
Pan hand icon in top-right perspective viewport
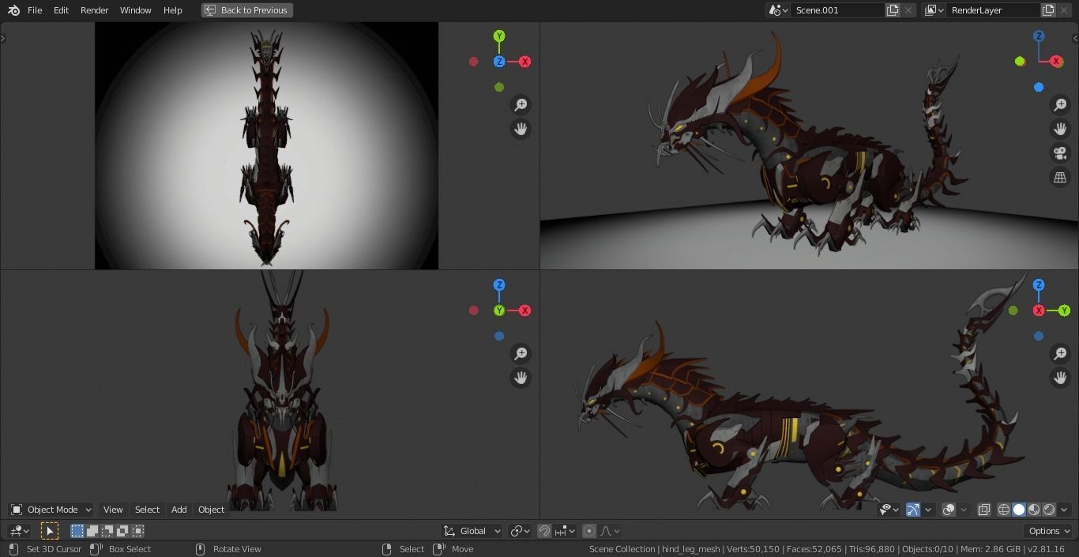tap(1060, 129)
